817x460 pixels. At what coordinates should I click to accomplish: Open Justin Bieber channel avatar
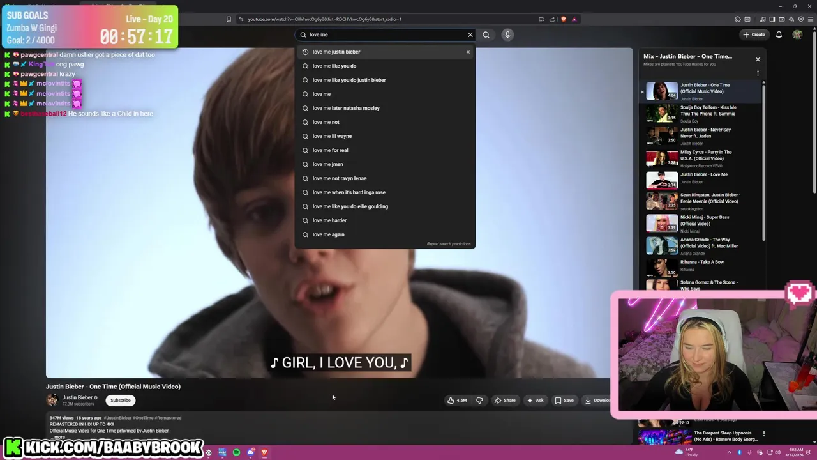[52, 400]
